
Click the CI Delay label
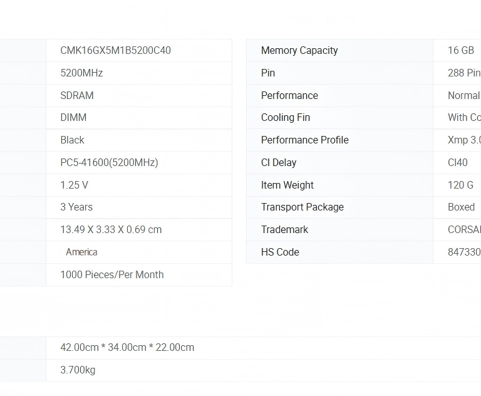pyautogui.click(x=279, y=163)
